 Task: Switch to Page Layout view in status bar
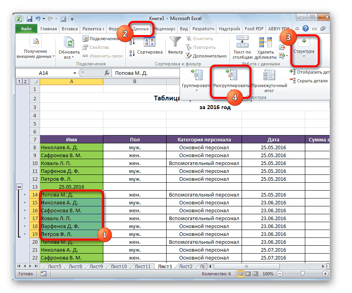point(248,273)
